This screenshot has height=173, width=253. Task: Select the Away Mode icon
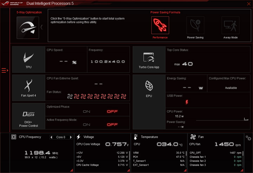coord(231,25)
